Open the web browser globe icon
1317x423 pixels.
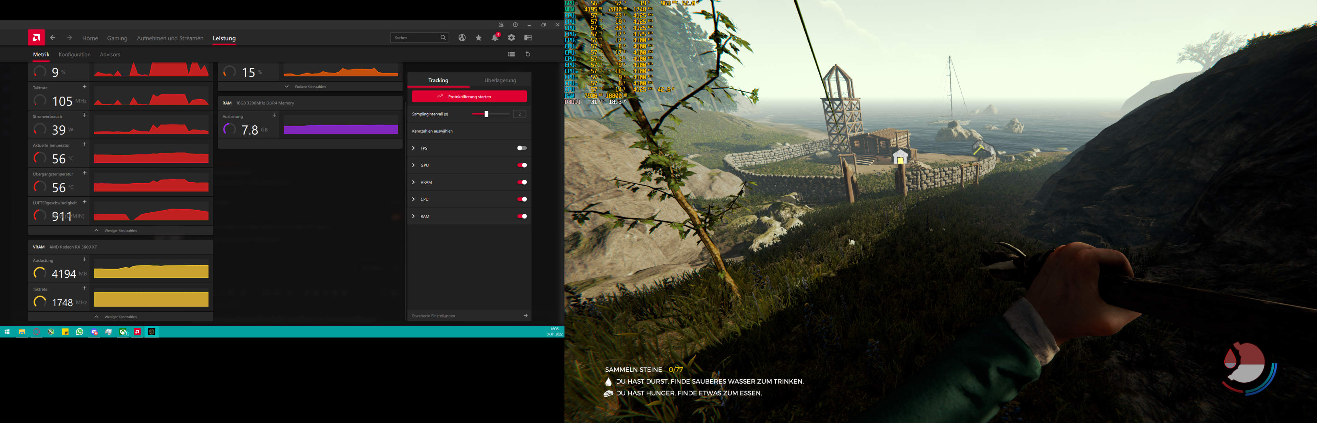(x=462, y=38)
